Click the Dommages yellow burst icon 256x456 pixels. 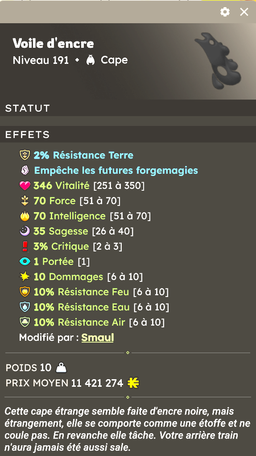[x=25, y=277]
